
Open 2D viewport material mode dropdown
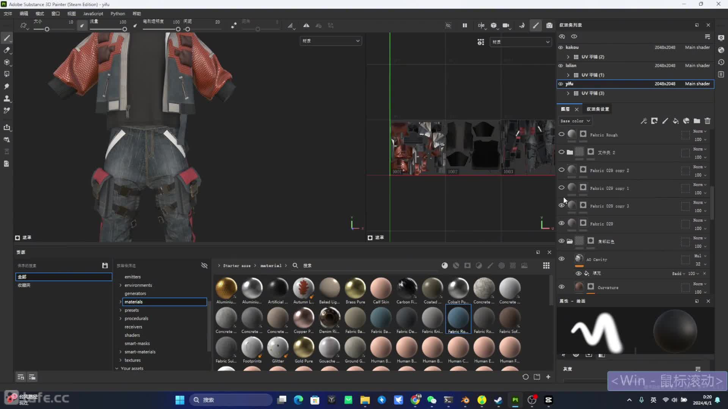coord(521,42)
